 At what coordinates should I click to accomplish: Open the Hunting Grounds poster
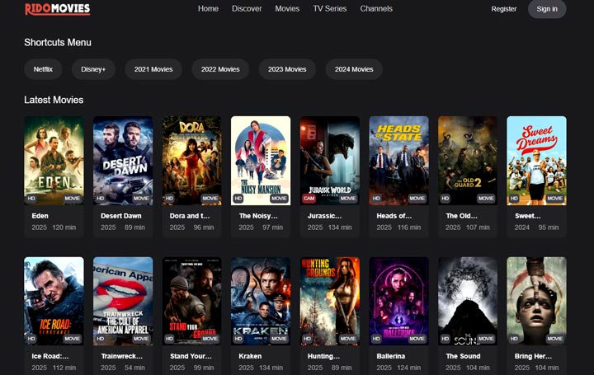click(x=330, y=301)
